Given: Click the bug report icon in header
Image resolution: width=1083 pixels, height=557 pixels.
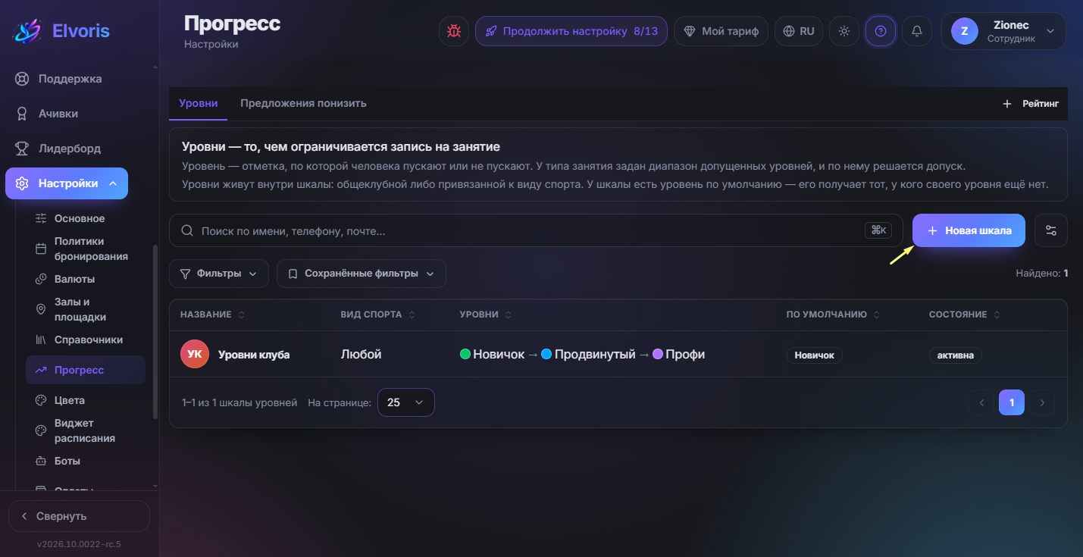Looking at the screenshot, I should 454,31.
